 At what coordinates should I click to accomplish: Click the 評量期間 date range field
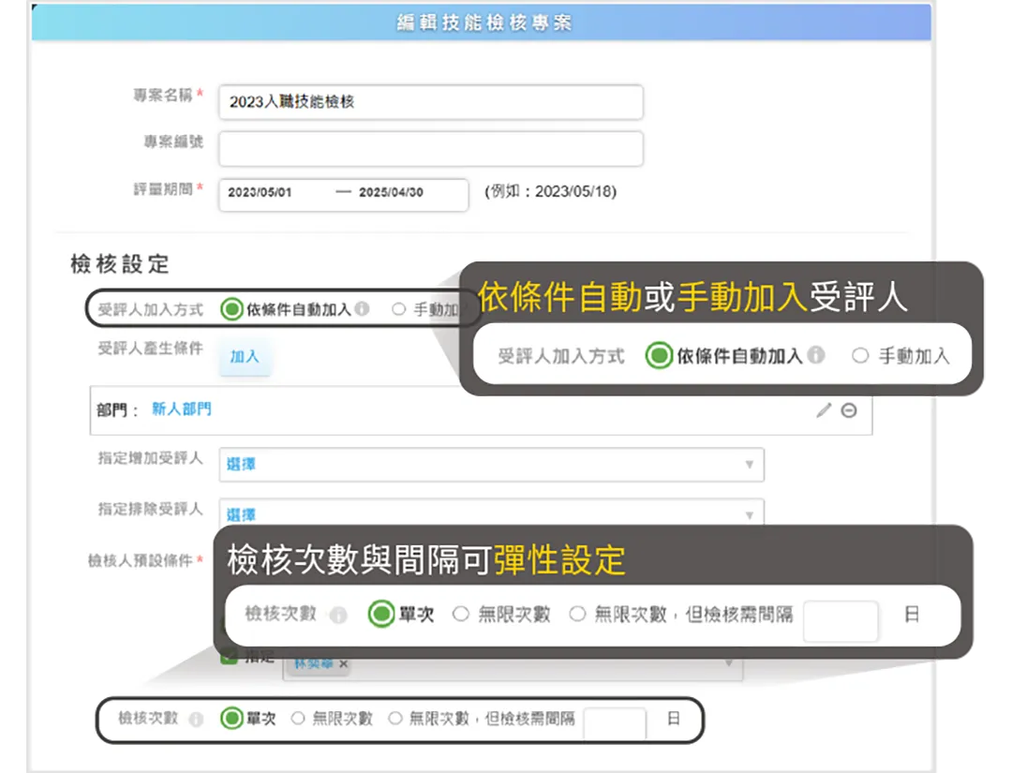point(342,195)
